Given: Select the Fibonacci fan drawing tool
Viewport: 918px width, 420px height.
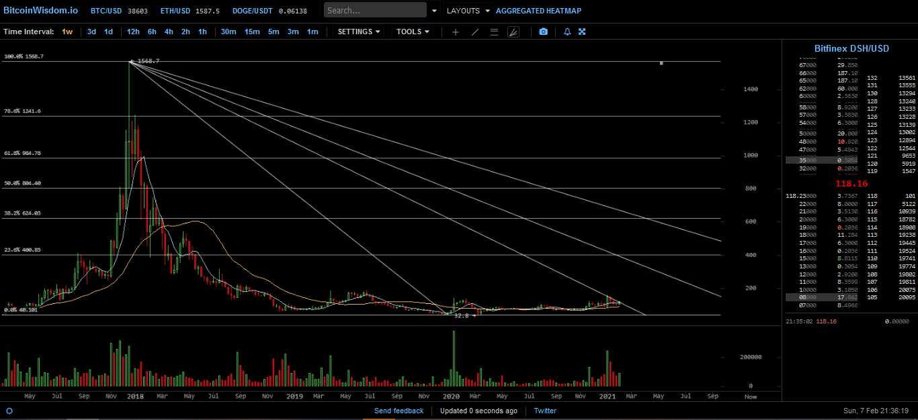Looking at the screenshot, I should point(513,32).
